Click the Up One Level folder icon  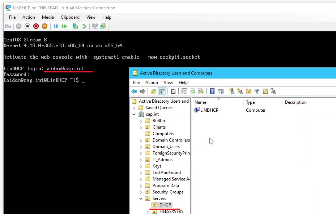[x=154, y=91]
